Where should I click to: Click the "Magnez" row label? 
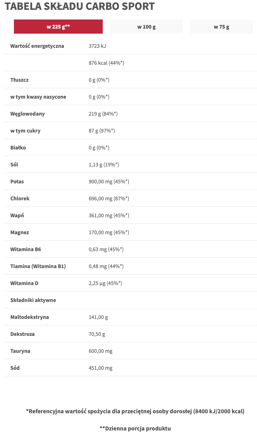(20, 232)
